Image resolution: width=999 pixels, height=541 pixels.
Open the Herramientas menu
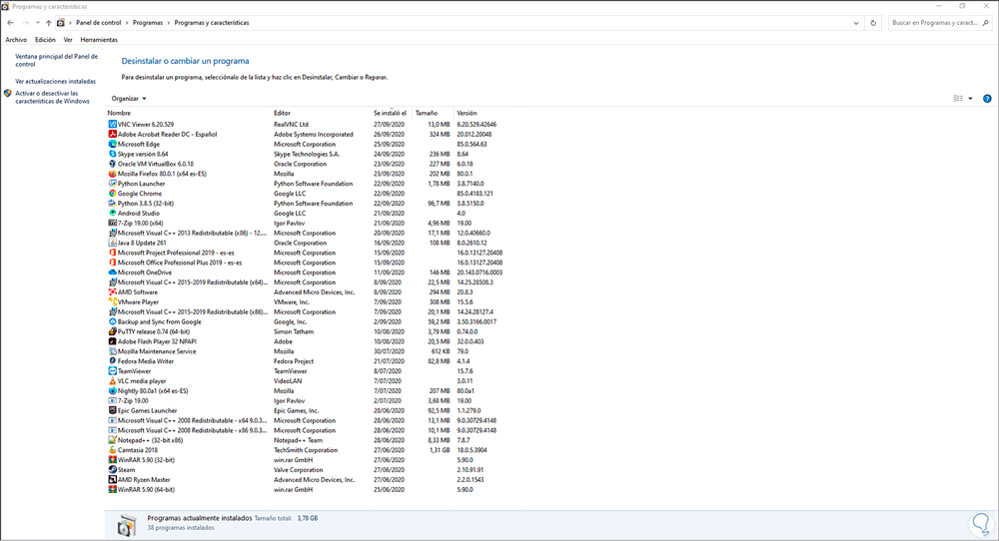pyautogui.click(x=99, y=40)
